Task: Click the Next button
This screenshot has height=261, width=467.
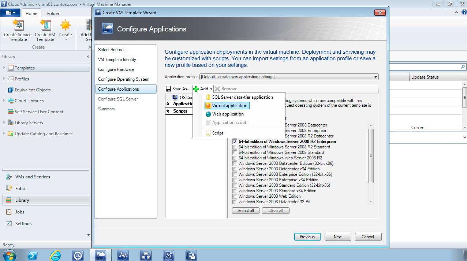Action: [338, 237]
